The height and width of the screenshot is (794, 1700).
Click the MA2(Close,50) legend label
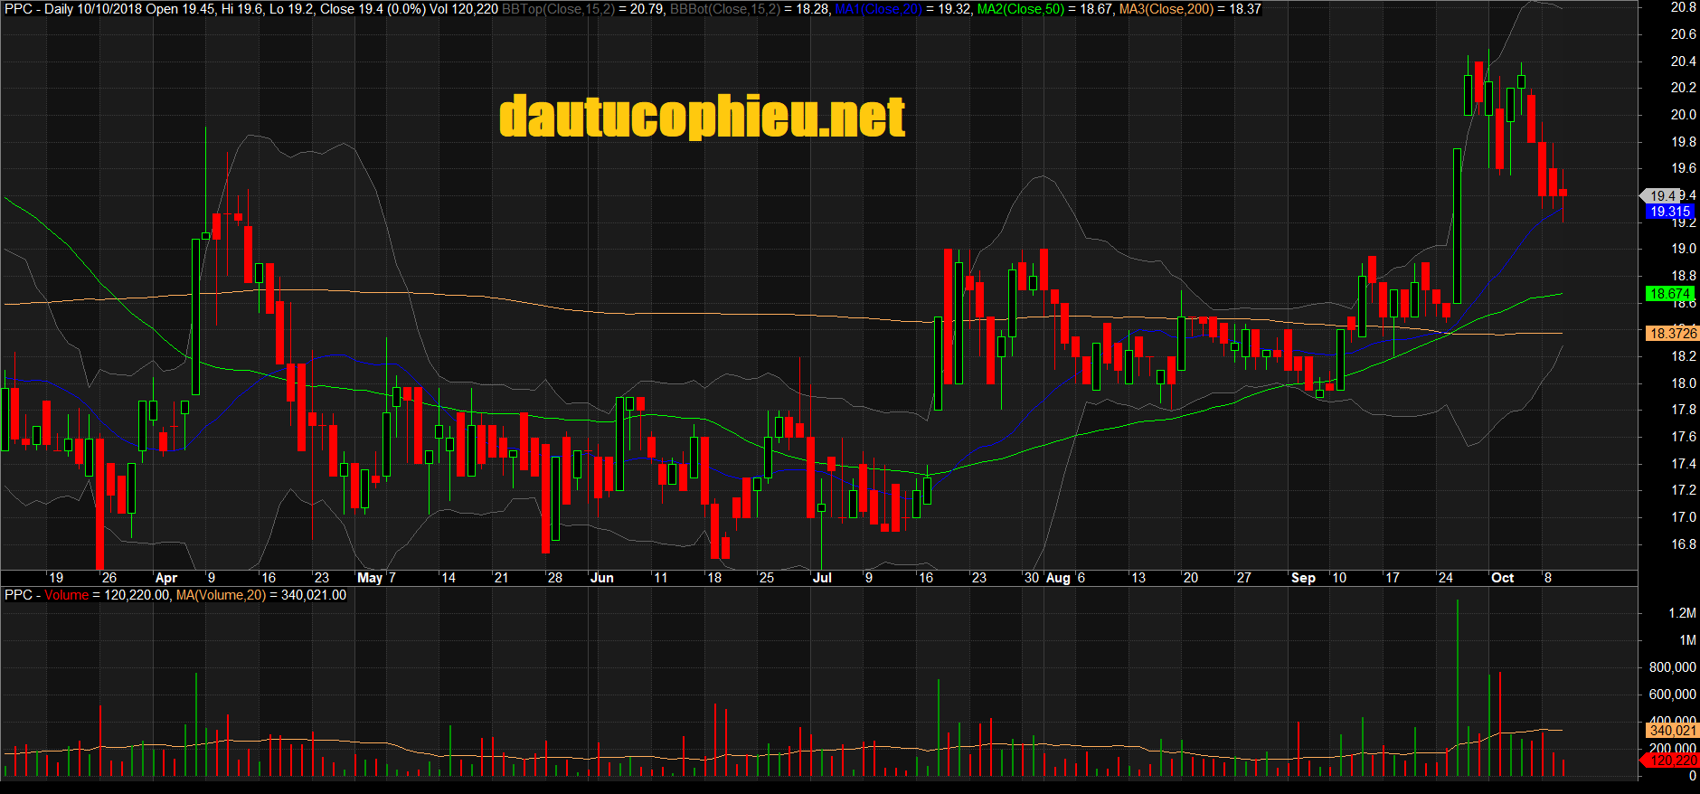click(1021, 9)
